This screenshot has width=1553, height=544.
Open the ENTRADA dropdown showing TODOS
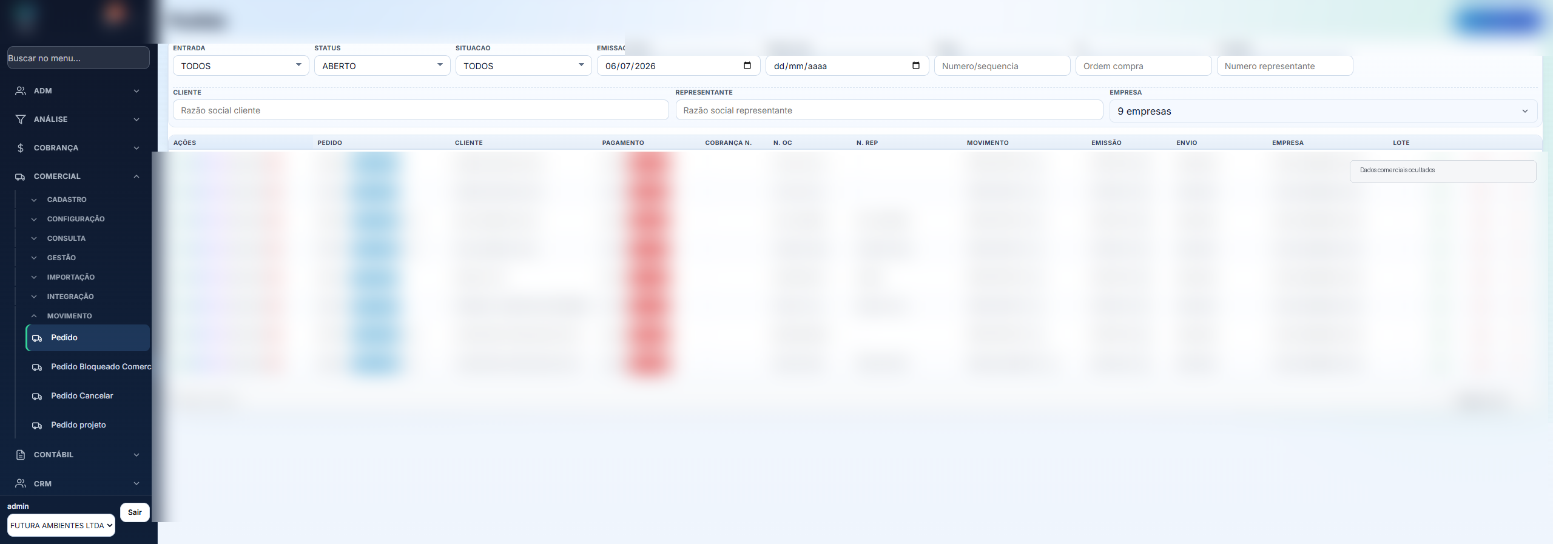[x=241, y=65]
